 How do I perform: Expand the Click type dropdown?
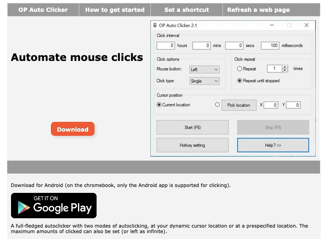click(204, 81)
